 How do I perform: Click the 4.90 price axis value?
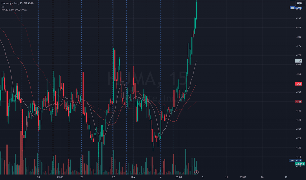298,18
